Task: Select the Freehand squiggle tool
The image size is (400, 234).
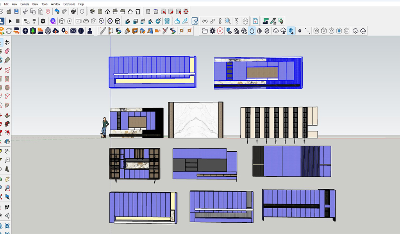Action: click(x=7, y=70)
